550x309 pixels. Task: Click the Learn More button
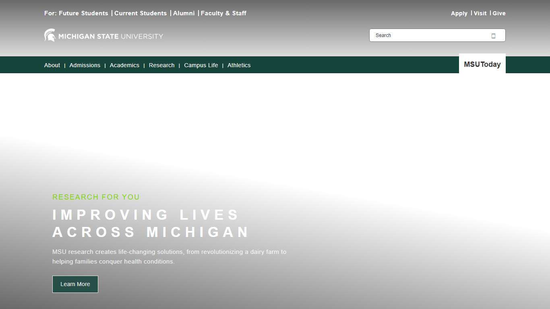(75, 284)
